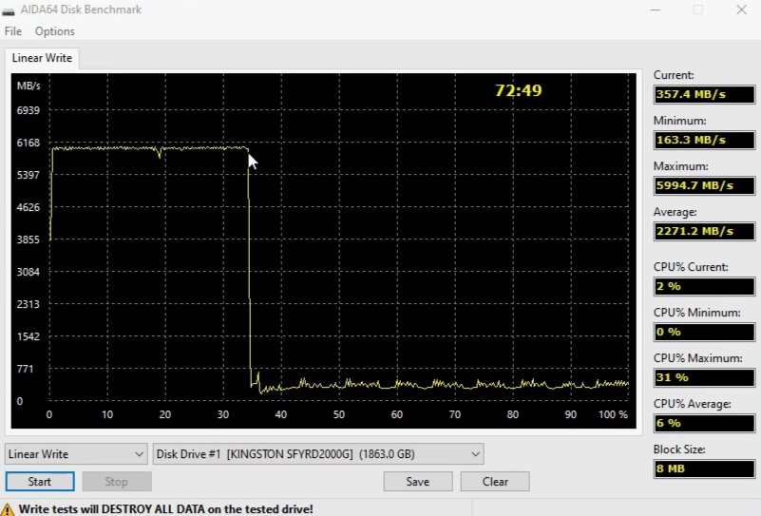
Task: Click the MB/s unit label on graph
Action: pos(29,86)
